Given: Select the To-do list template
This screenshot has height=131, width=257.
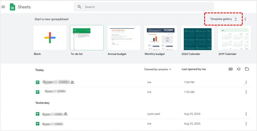Looking at the screenshot, I should click(87, 38).
